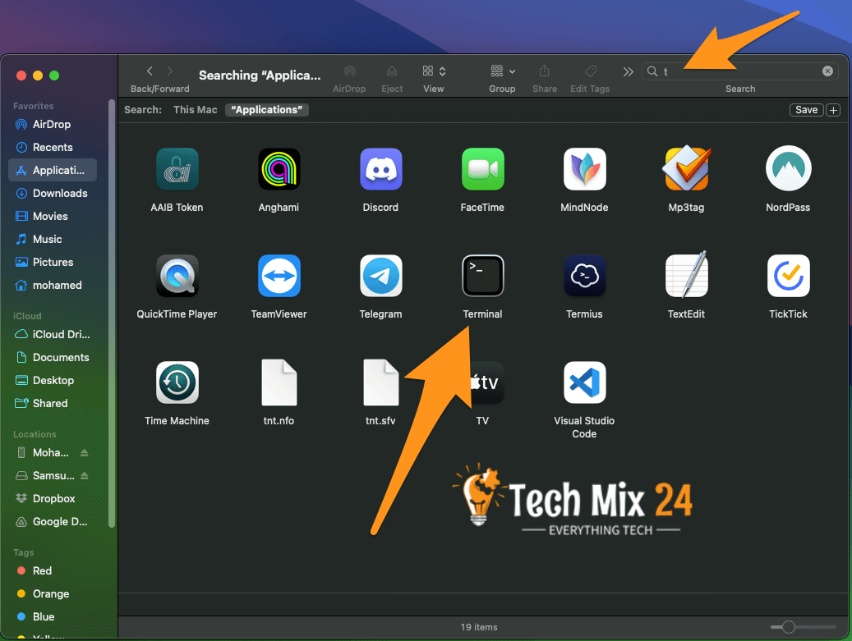The image size is (852, 641).
Task: Go forward with the Forward arrow
Action: pyautogui.click(x=170, y=71)
